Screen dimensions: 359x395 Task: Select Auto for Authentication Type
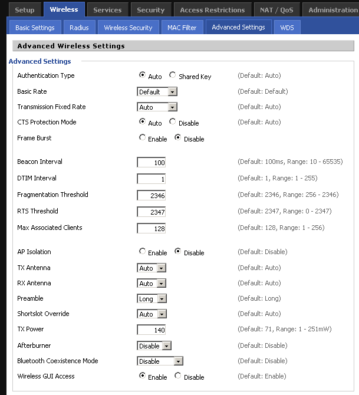tap(142, 75)
